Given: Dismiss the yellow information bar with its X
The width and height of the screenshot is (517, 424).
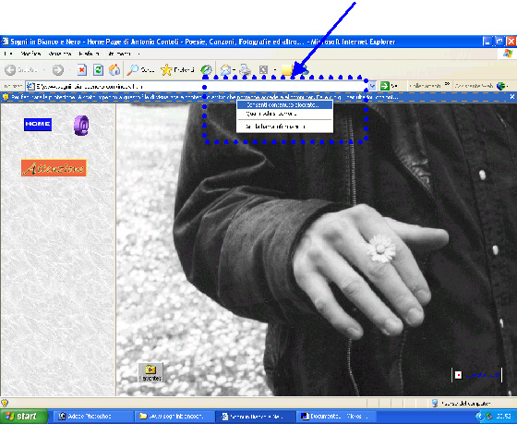Looking at the screenshot, I should click(x=512, y=97).
